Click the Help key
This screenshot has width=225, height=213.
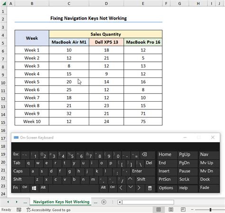click(187, 188)
